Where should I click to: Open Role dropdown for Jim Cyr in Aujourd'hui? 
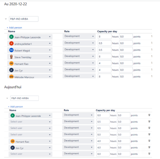pyautogui.click(x=78, y=147)
